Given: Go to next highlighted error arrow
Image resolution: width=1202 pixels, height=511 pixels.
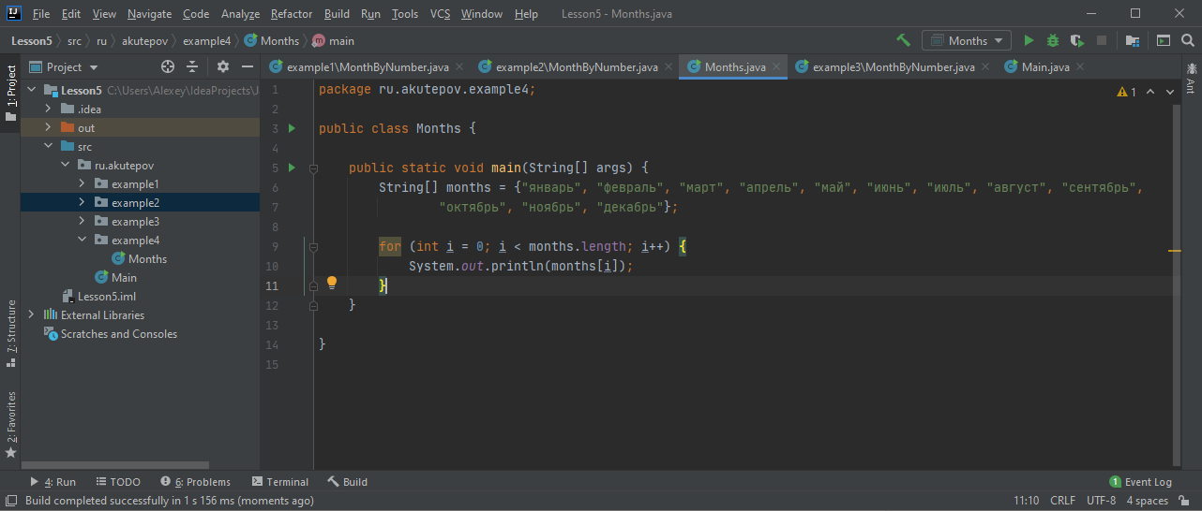Looking at the screenshot, I should pyautogui.click(x=1172, y=92).
